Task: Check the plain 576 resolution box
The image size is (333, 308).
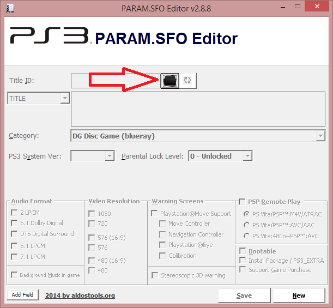Action: tap(92, 247)
